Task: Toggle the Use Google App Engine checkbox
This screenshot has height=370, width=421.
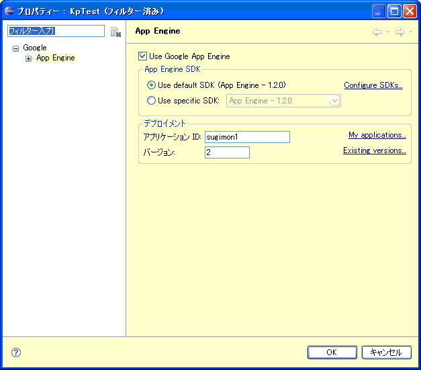Action: click(142, 56)
